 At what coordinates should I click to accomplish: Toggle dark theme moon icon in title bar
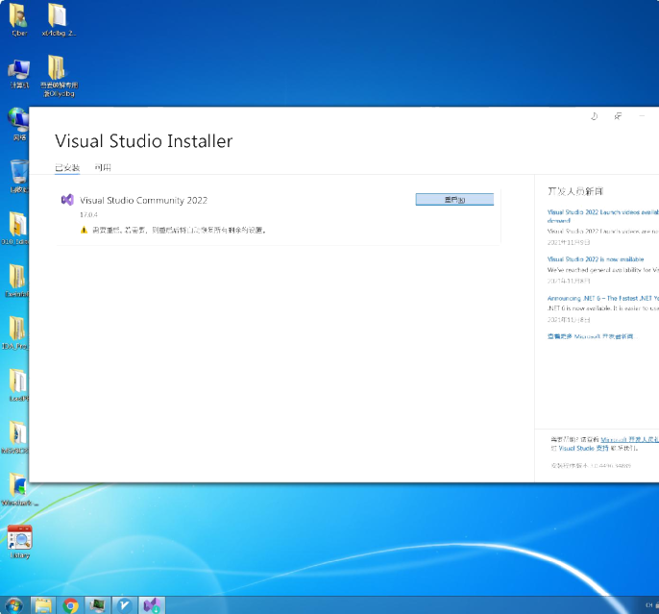click(595, 116)
